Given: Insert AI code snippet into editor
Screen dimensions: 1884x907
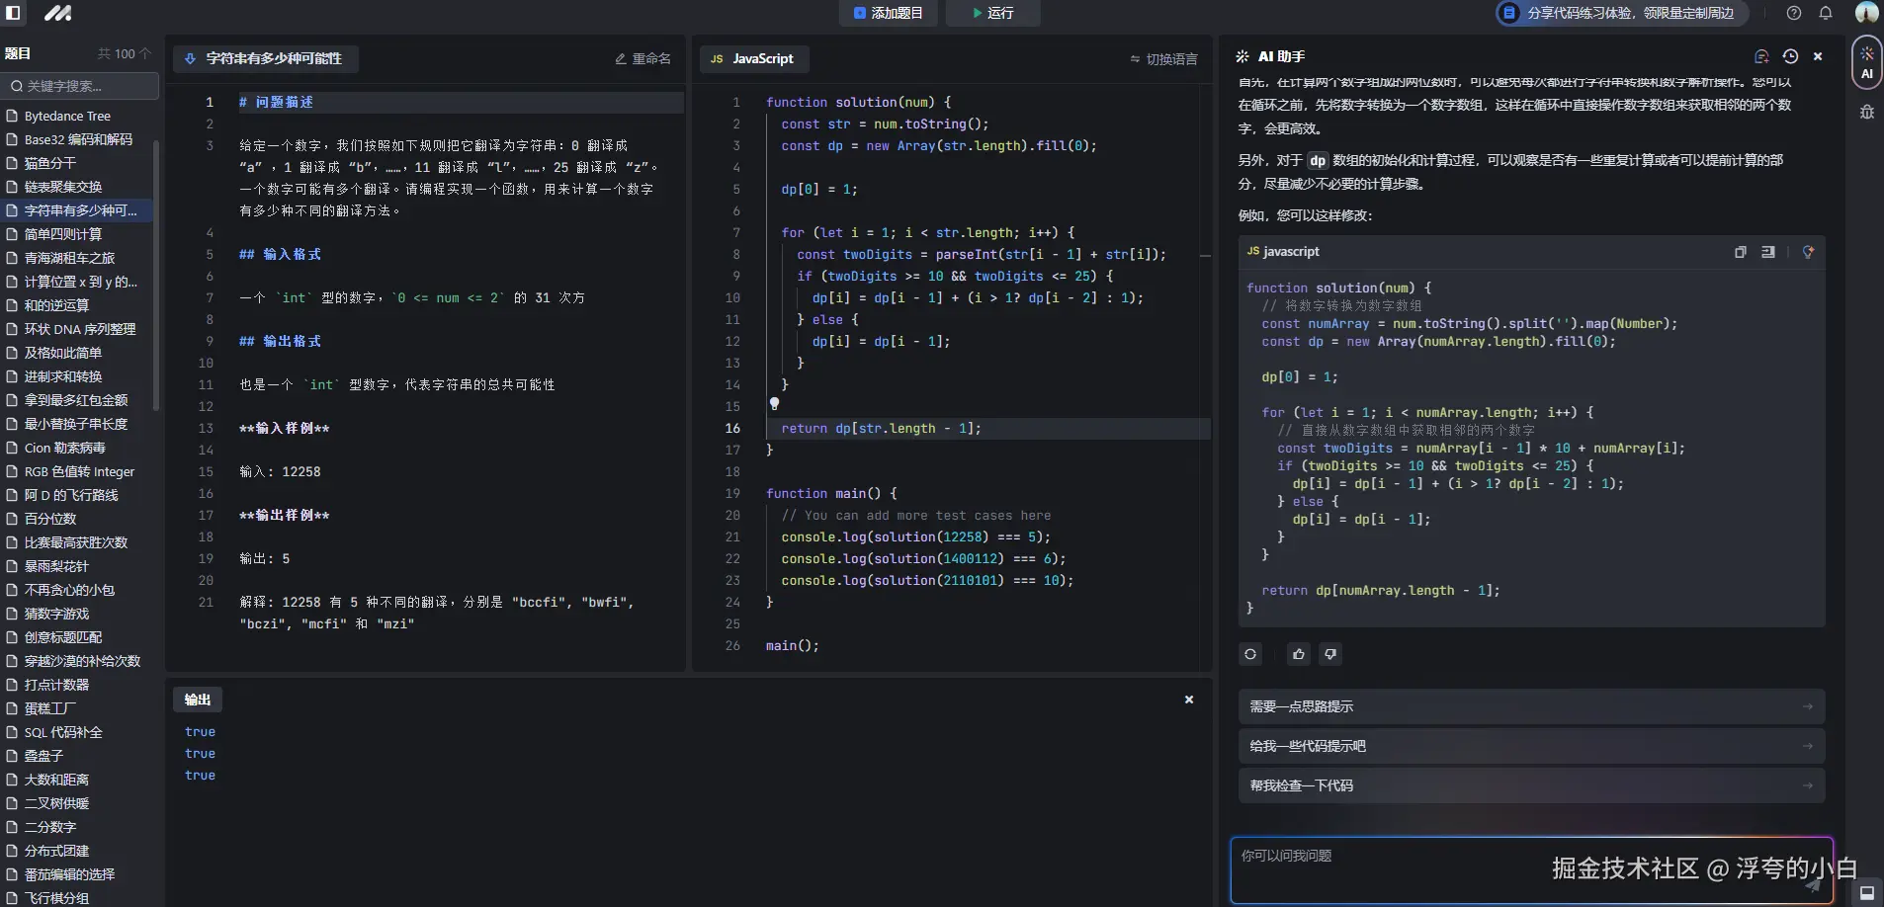Looking at the screenshot, I should tap(1768, 252).
